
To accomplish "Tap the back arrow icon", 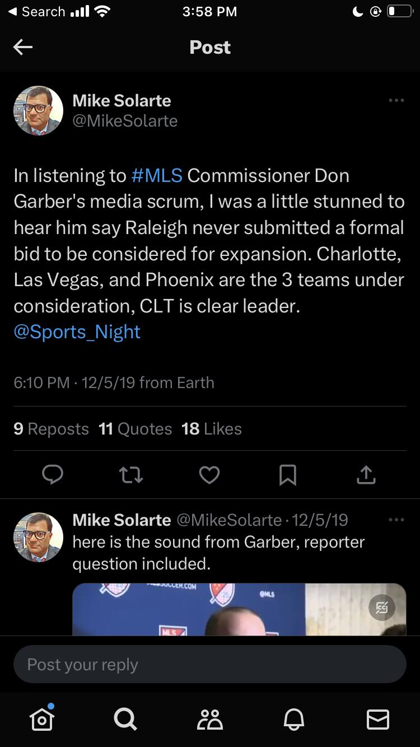I will (23, 48).
